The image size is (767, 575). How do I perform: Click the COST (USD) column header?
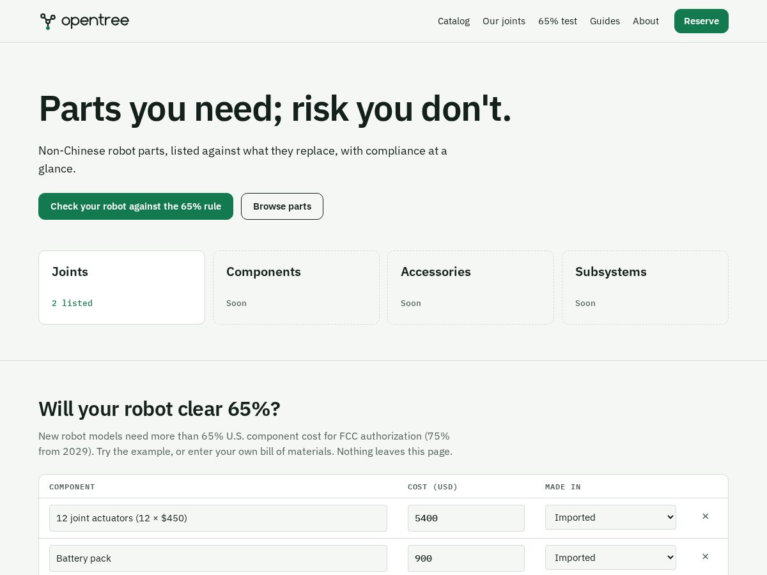coord(433,487)
